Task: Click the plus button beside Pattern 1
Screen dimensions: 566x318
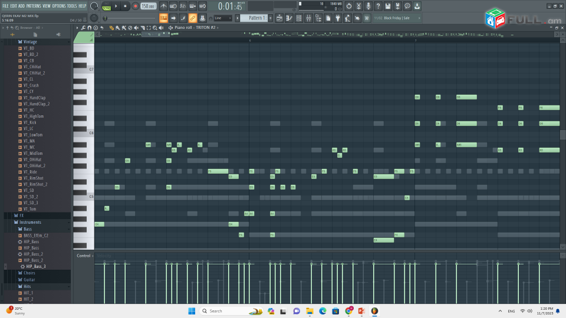Action: pyautogui.click(x=271, y=18)
